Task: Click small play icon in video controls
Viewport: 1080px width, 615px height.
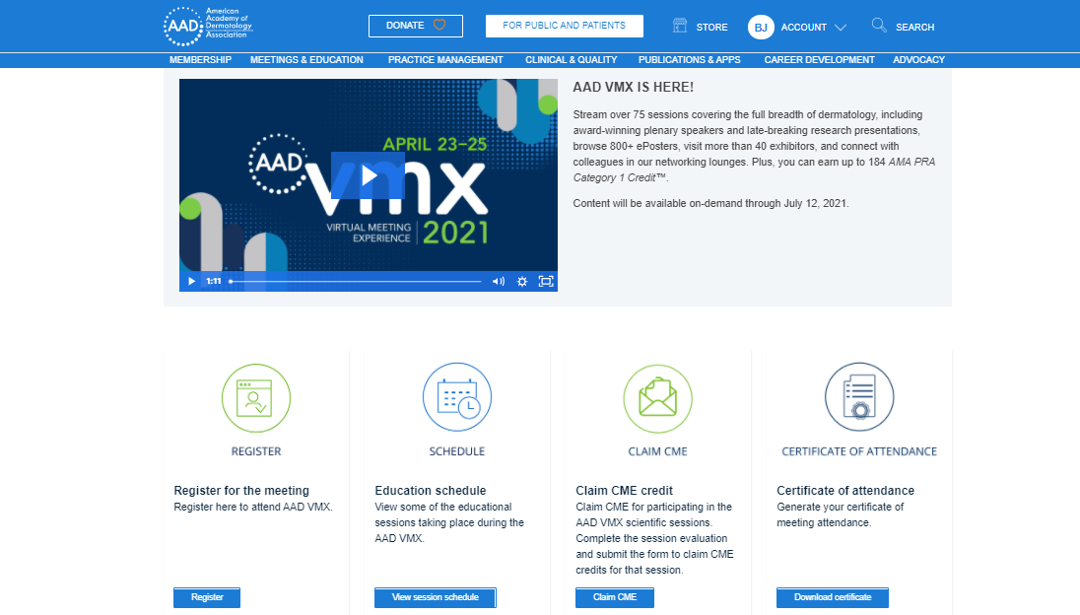Action: pyautogui.click(x=191, y=281)
